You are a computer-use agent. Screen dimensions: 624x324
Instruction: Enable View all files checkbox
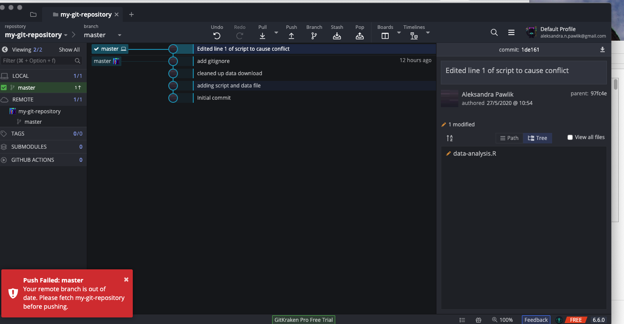[x=570, y=137]
